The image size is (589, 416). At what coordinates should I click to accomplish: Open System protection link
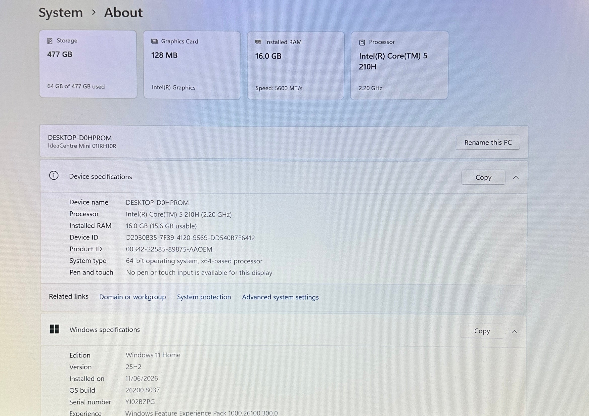click(204, 297)
